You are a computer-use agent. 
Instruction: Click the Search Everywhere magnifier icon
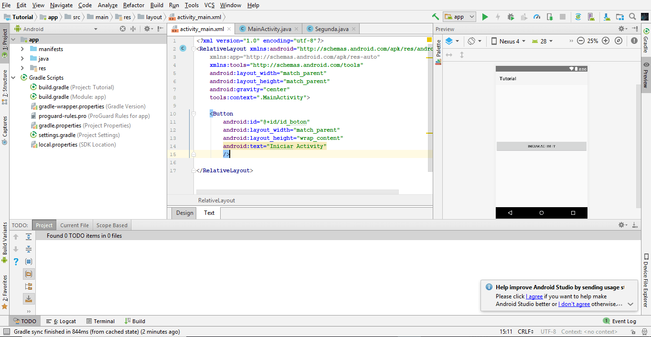(x=632, y=16)
